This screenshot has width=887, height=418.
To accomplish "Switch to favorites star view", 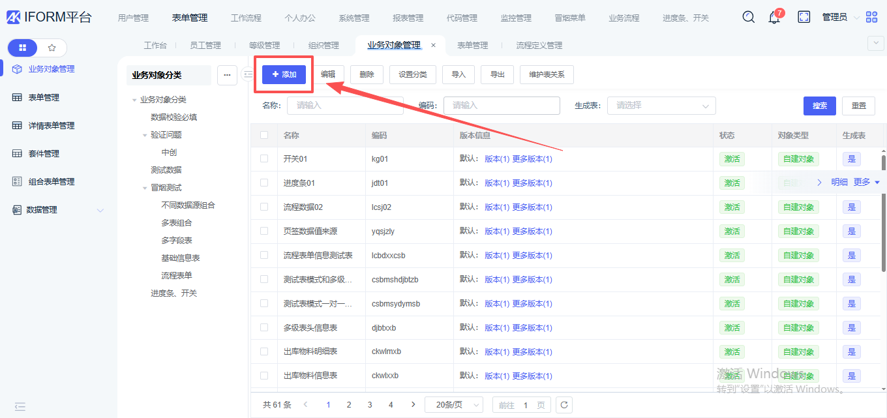I will [x=52, y=48].
